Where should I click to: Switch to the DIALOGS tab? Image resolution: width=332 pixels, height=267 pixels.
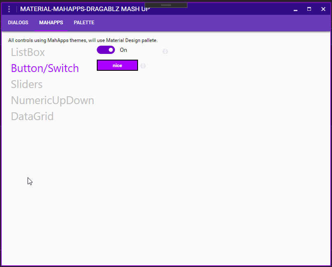pos(18,23)
